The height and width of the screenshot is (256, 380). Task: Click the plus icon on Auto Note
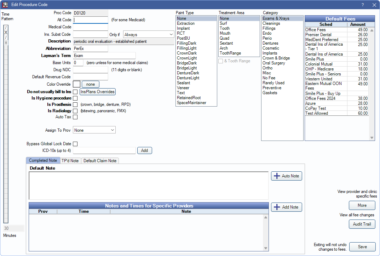point(277,176)
